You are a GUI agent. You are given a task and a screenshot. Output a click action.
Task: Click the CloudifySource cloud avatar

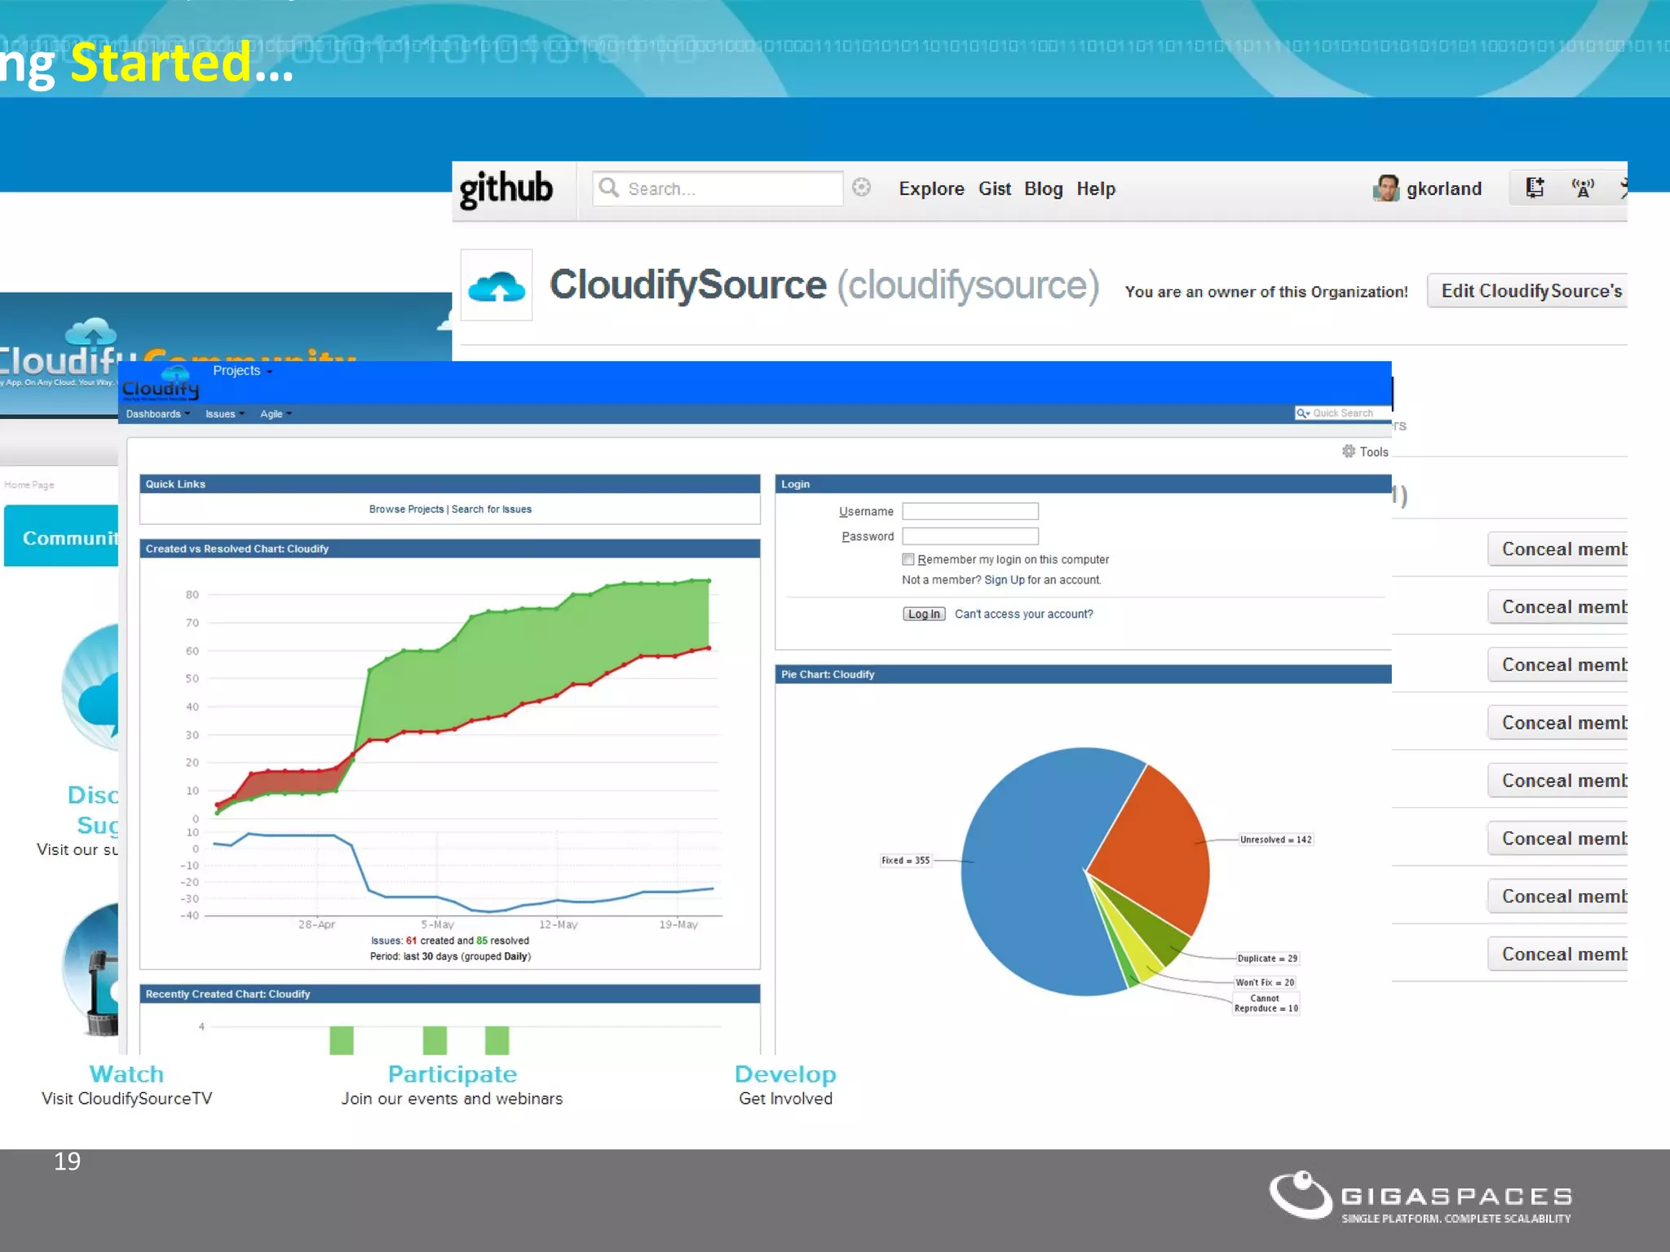[497, 285]
